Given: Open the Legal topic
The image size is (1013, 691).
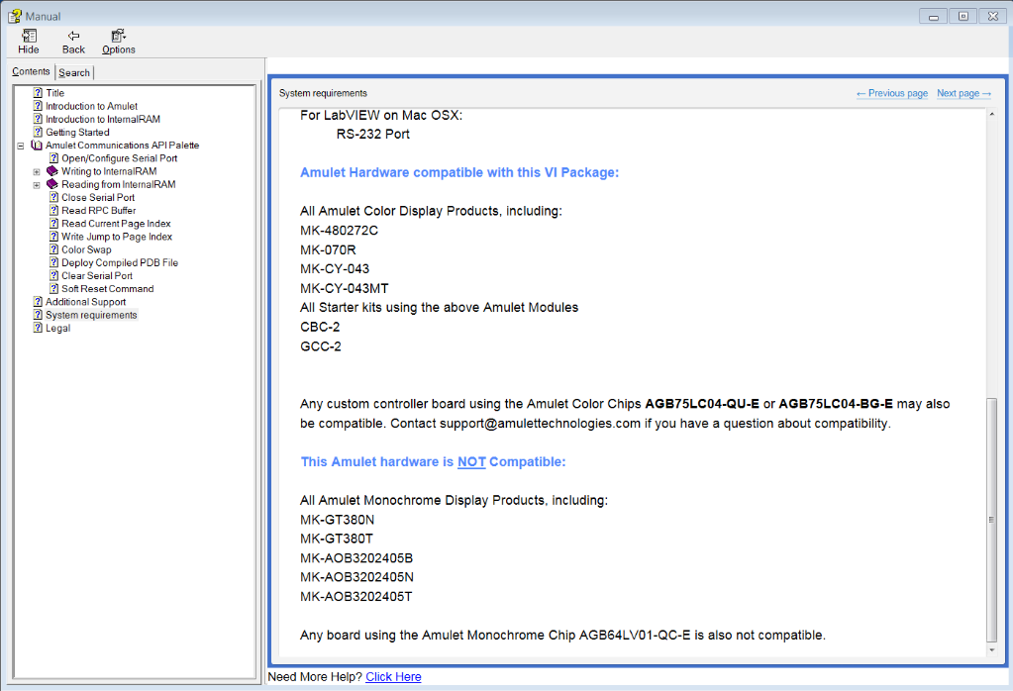Looking at the screenshot, I should (58, 328).
